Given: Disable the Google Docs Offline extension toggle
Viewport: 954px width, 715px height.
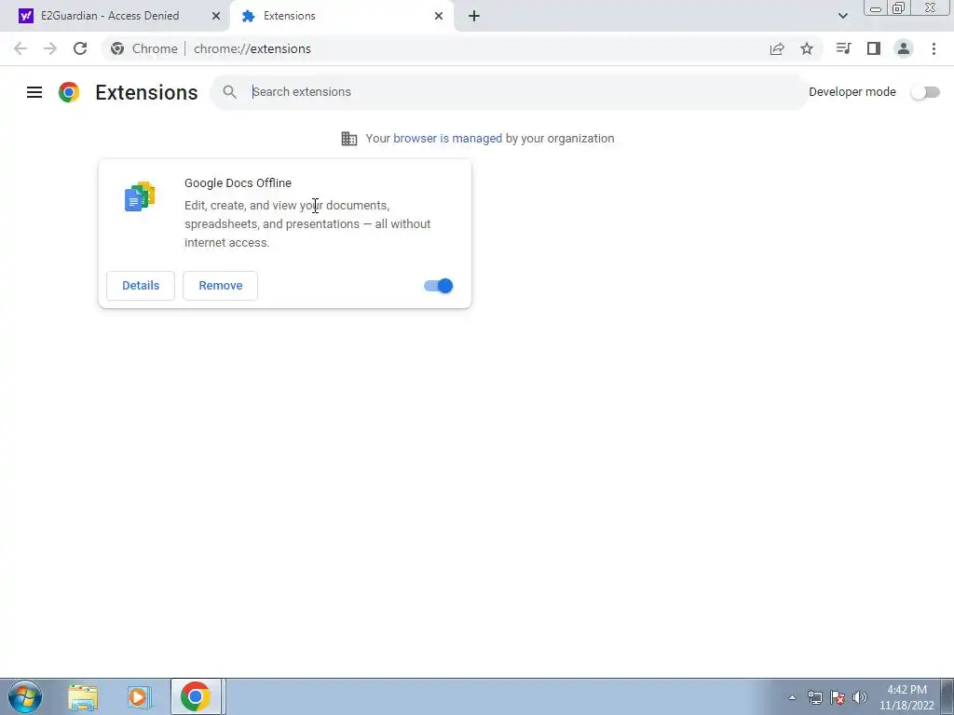Looking at the screenshot, I should (x=439, y=286).
